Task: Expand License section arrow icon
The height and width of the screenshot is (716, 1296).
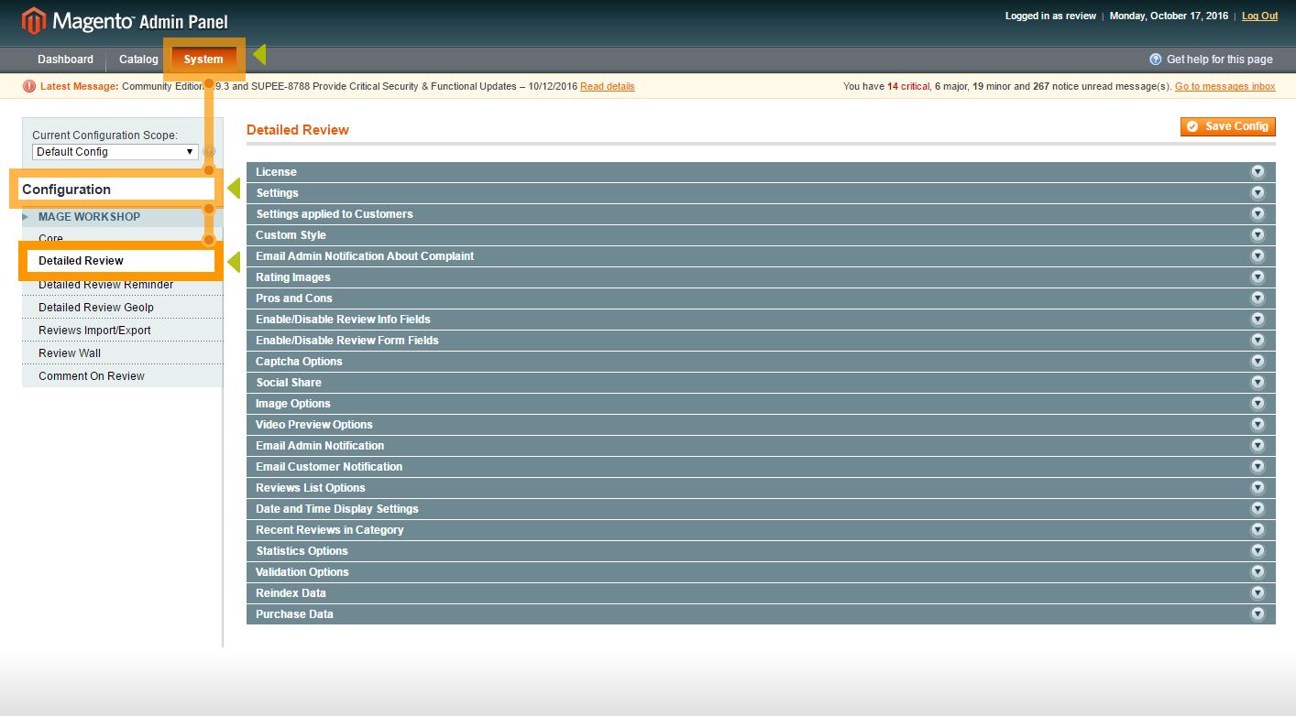Action: tap(1258, 172)
